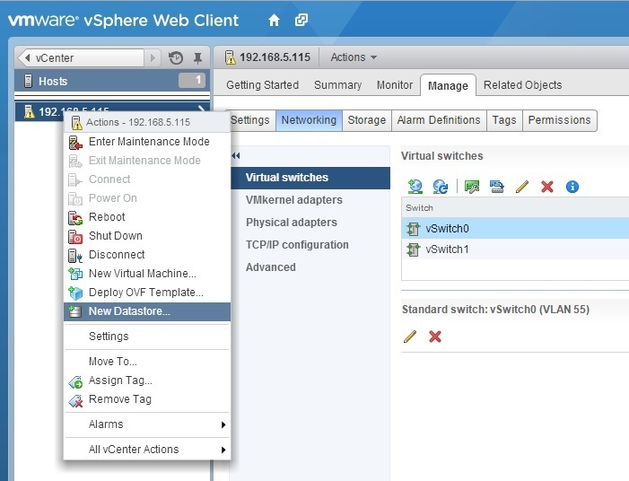Click New Virtual Machine icon
The height and width of the screenshot is (481, 629).
tap(75, 274)
